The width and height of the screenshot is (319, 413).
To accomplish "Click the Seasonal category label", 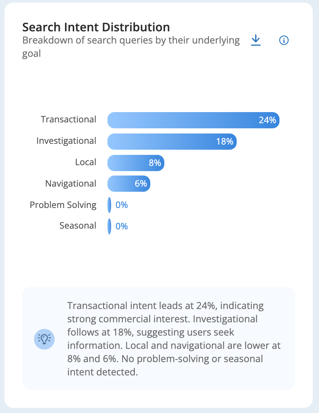I will [78, 226].
